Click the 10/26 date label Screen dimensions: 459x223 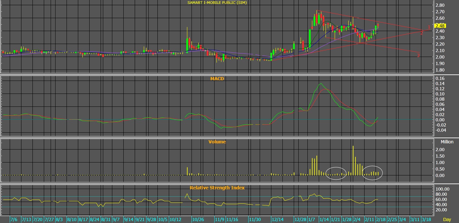(198, 220)
